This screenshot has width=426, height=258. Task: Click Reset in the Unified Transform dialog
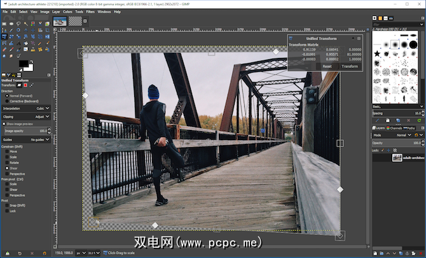click(327, 66)
